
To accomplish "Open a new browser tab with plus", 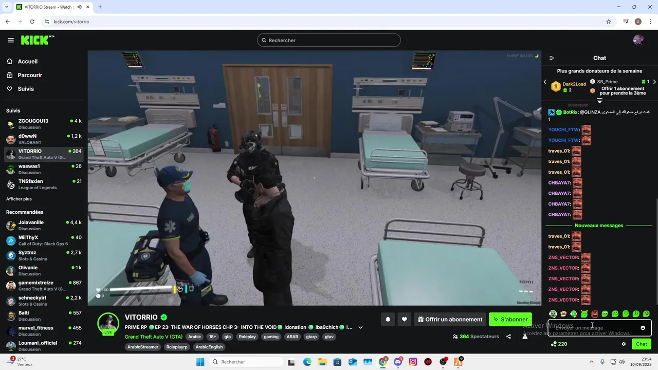I will tap(100, 7).
